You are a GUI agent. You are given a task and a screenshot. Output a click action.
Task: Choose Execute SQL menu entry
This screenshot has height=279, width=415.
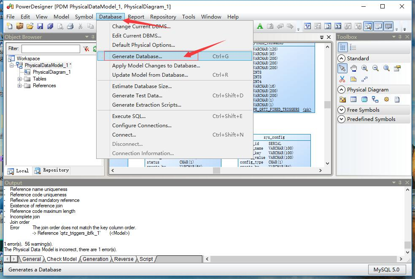pos(175,116)
